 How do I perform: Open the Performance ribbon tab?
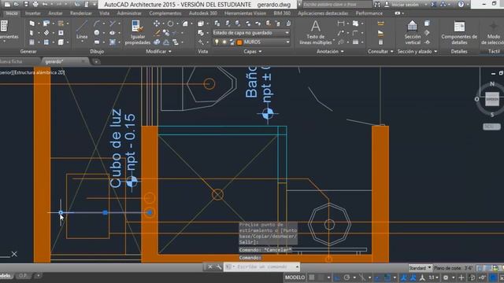pos(369,13)
